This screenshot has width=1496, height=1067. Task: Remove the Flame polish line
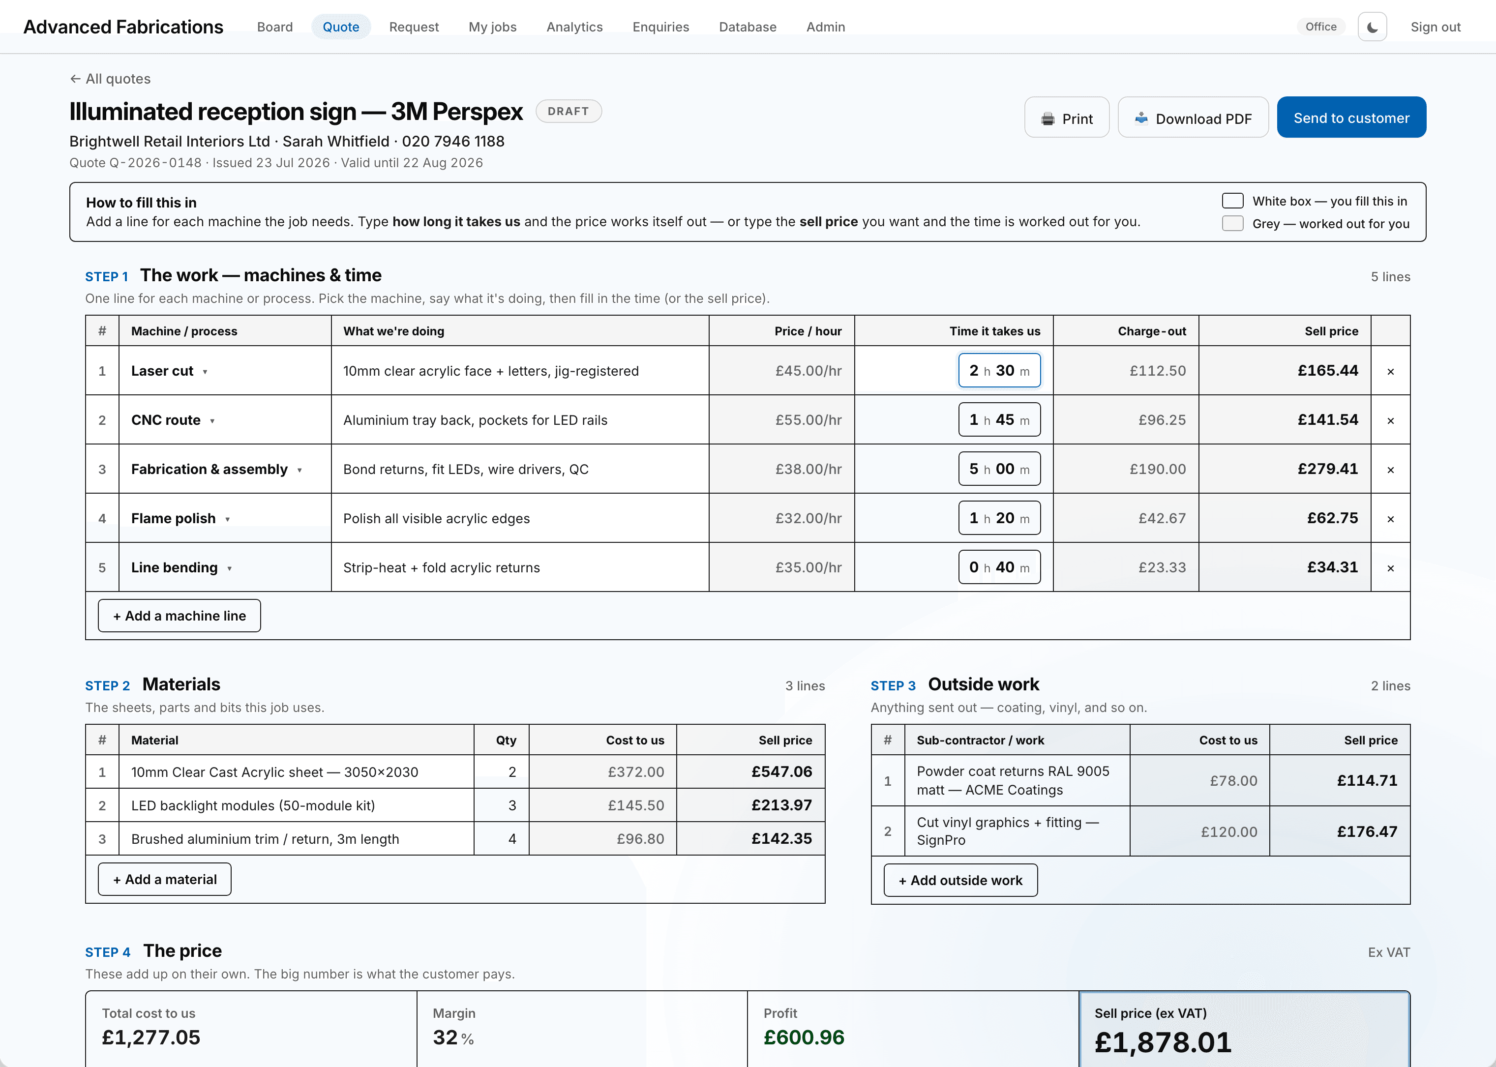pyautogui.click(x=1390, y=519)
